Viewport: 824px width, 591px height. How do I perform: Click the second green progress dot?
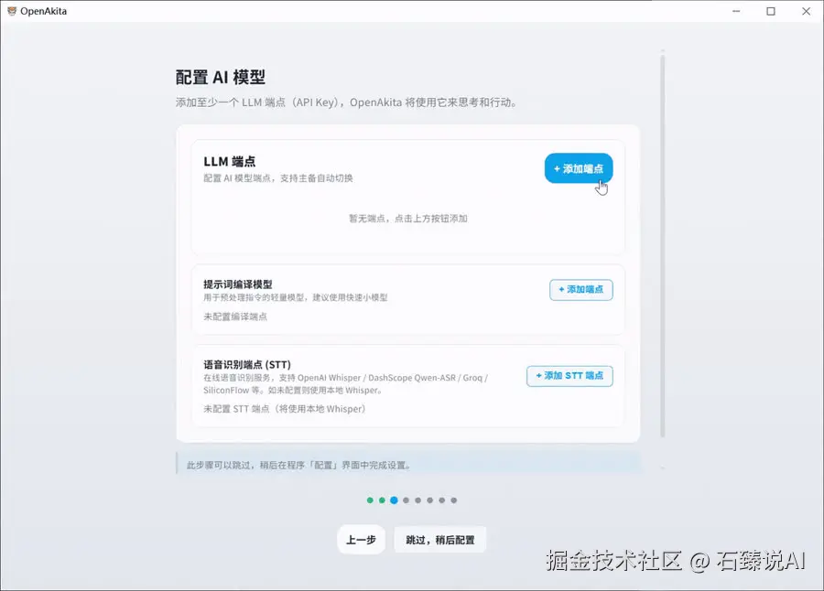383,500
